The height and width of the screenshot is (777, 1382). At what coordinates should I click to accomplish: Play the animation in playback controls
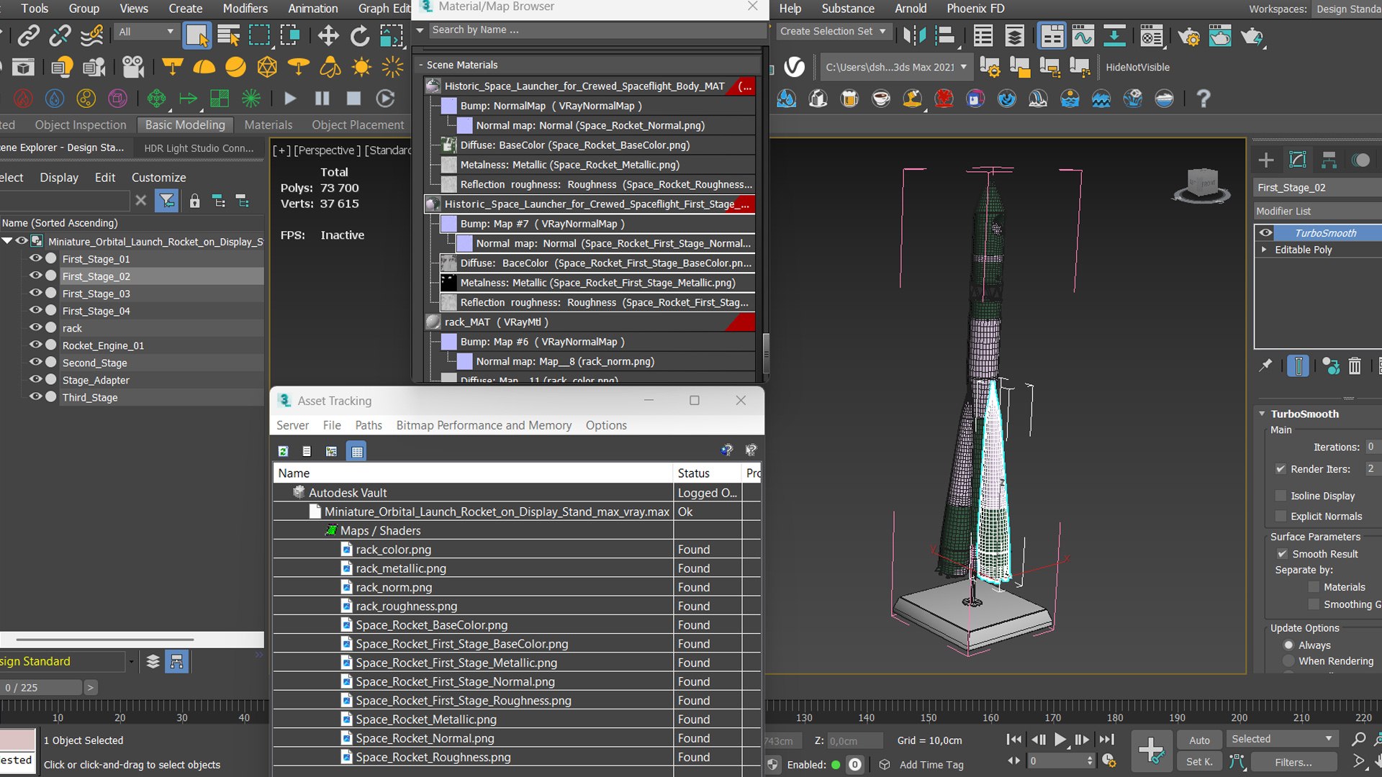[1060, 739]
